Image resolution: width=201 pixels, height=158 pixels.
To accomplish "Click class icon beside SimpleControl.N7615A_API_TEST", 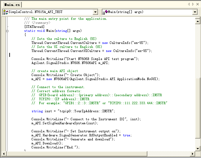I will tap(5, 12).
